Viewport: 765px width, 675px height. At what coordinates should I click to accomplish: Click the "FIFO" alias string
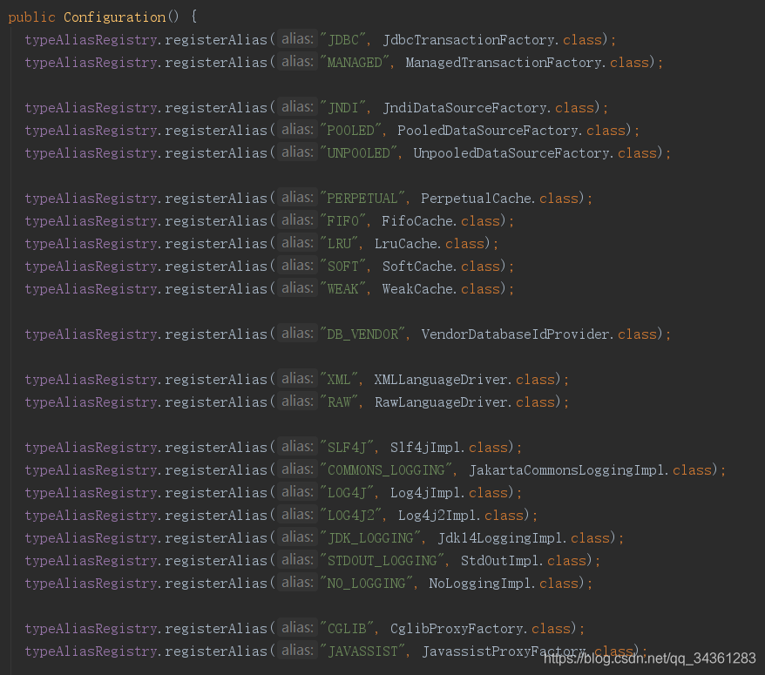[343, 221]
